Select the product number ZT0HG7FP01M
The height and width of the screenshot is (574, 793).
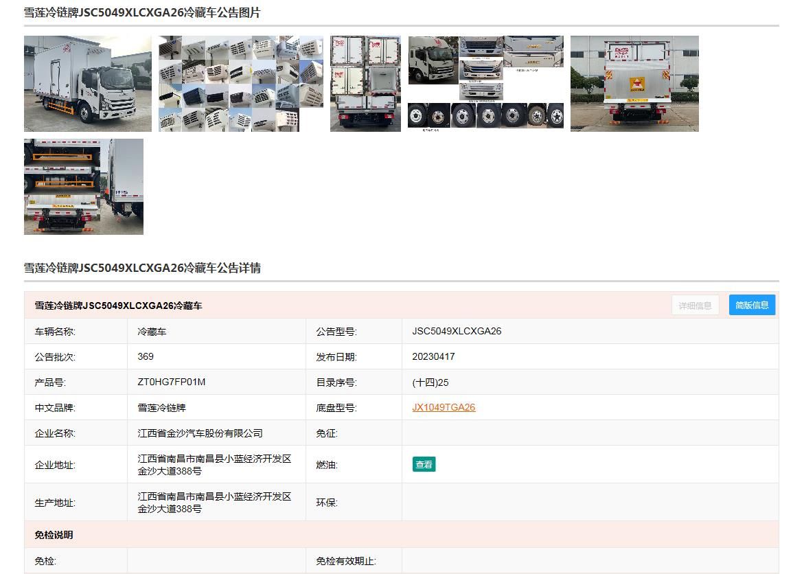click(172, 382)
